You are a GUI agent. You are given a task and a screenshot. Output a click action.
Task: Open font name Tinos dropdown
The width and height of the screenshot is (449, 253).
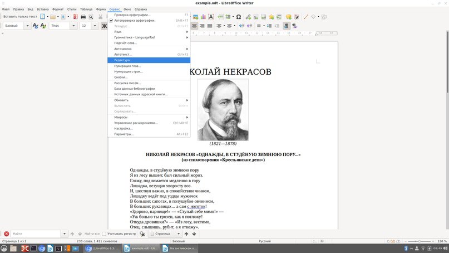pyautogui.click(x=73, y=26)
